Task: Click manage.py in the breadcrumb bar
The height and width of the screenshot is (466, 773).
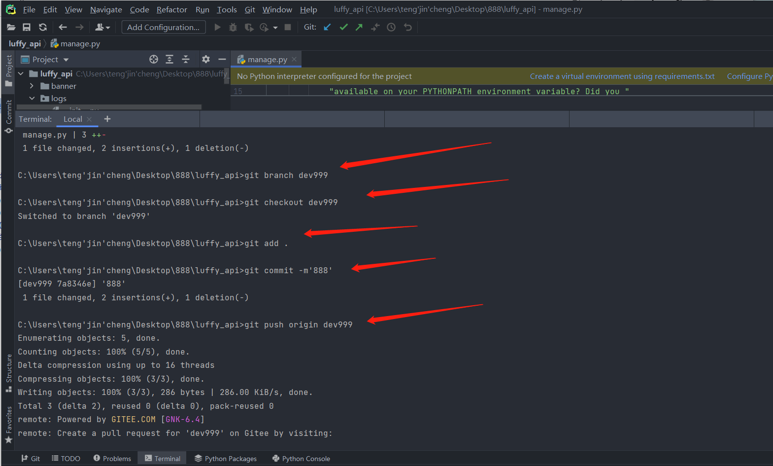Action: (75, 43)
